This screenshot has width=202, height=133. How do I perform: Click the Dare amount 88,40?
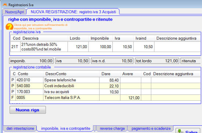pyautogui.click(x=110, y=80)
